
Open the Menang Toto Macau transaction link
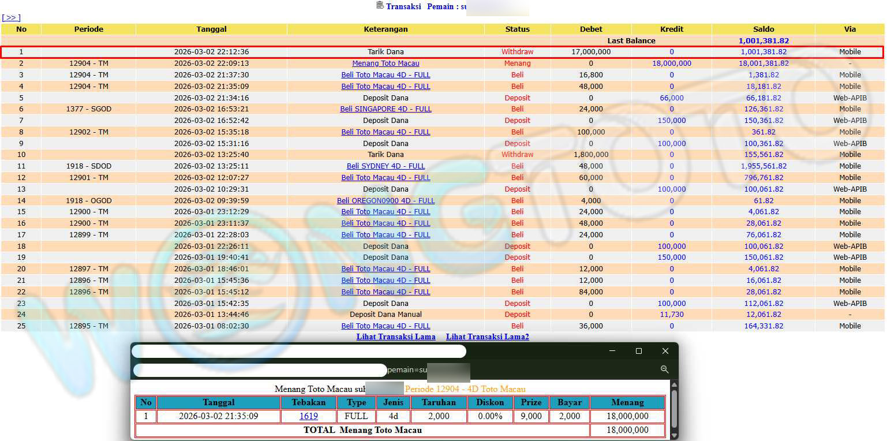[x=386, y=63]
